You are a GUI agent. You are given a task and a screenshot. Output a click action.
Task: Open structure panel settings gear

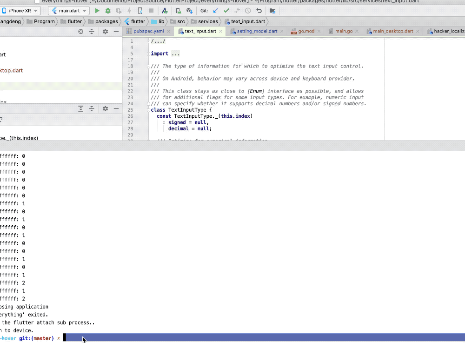tap(105, 108)
